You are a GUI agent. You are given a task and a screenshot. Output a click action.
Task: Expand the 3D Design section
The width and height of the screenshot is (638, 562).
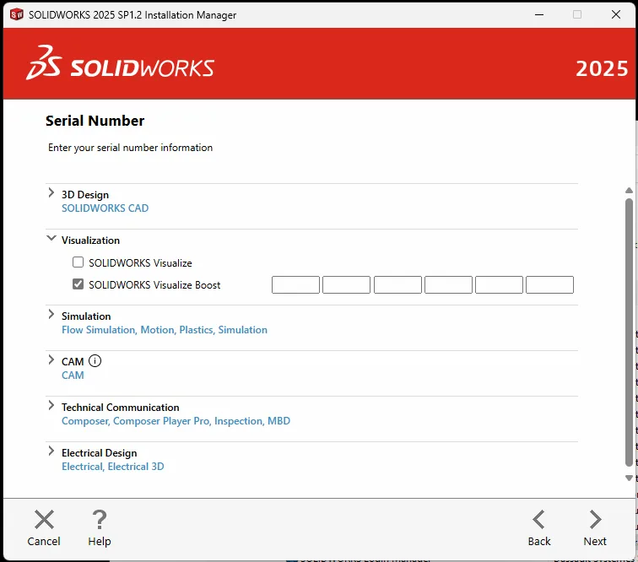pyautogui.click(x=51, y=192)
